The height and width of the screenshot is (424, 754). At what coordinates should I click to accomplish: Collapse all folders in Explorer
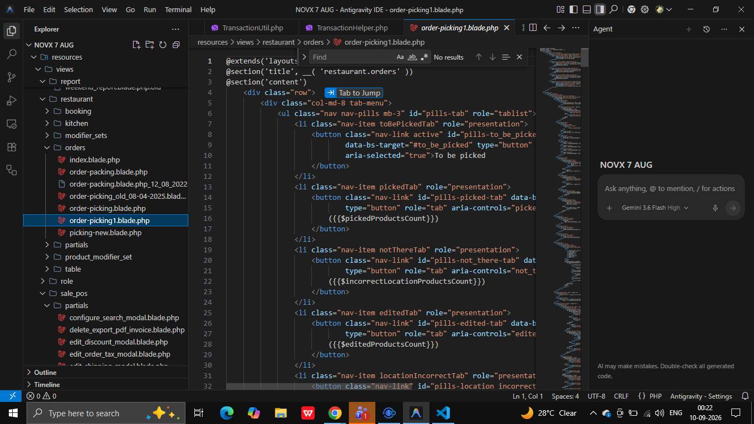pyautogui.click(x=176, y=45)
